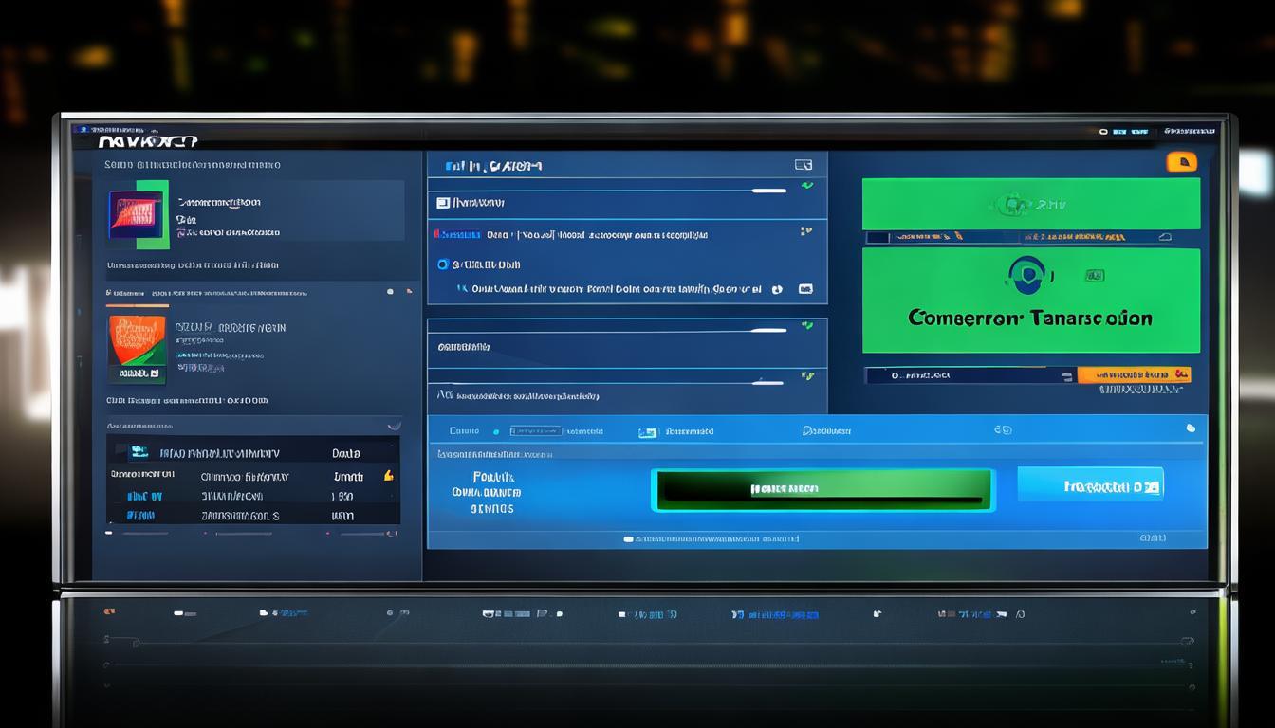Click the small square icon in the blue panel's tab row

tap(648, 432)
